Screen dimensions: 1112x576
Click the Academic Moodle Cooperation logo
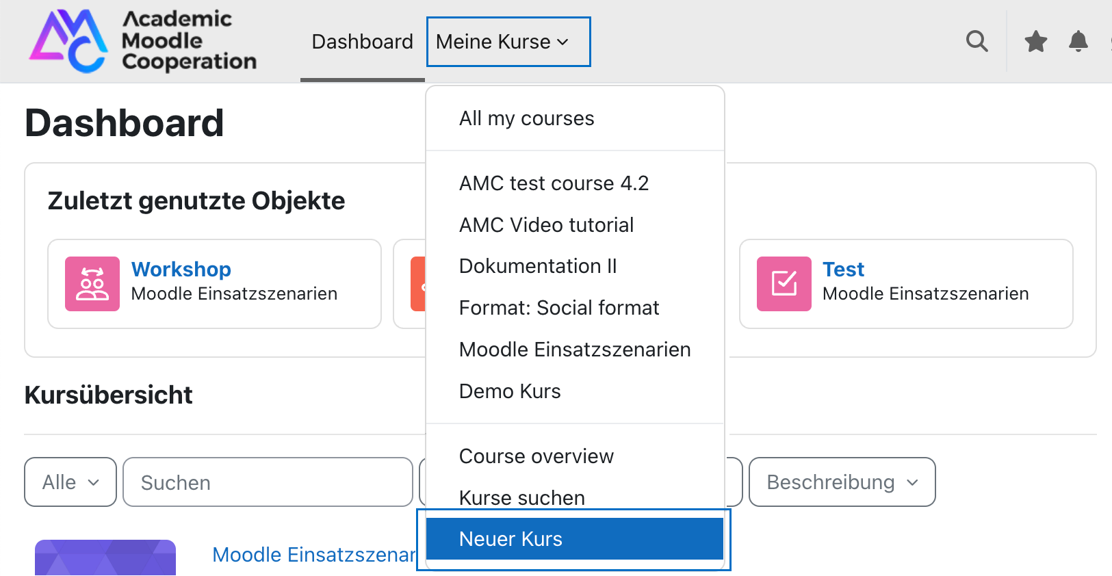[143, 41]
